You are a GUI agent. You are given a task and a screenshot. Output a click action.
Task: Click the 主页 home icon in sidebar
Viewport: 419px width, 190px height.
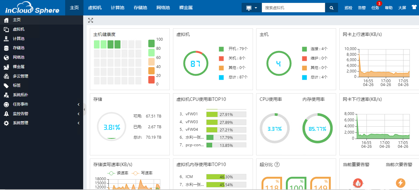click(x=6, y=20)
